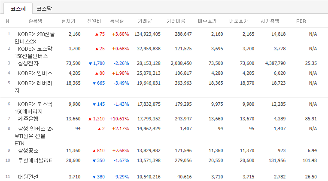Image resolution: width=328 pixels, height=181 pixels.
Task: Click the 등락률 column header
Action: pos(117,21)
